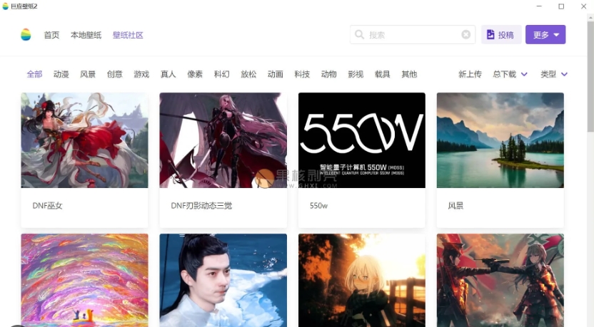Open the DNF刃影动态三觉 wallpaper thumbnail
Screen dimensions: 594x327
click(x=223, y=140)
